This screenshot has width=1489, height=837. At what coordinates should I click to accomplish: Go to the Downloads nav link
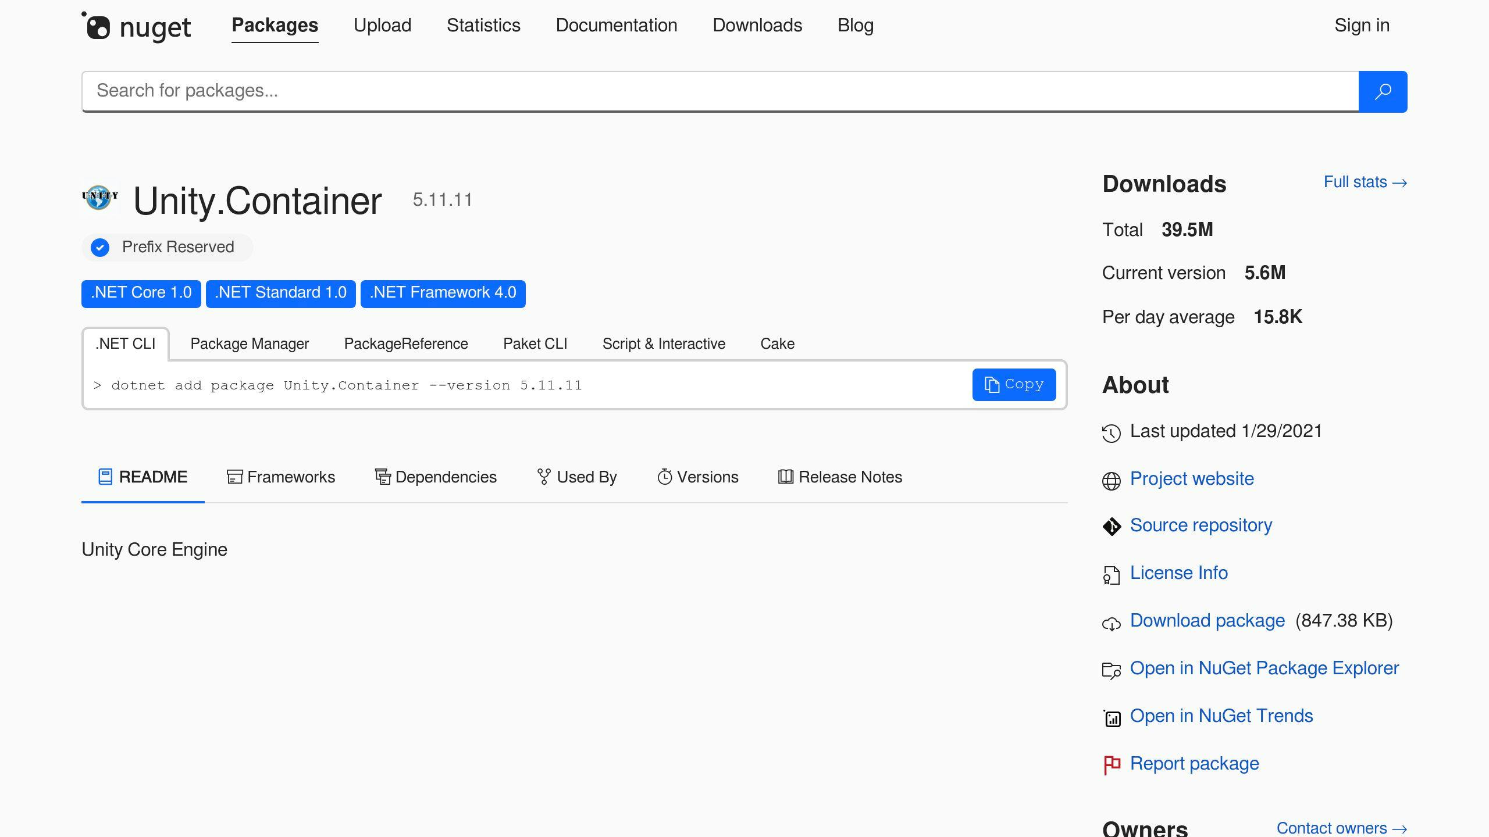pos(757,26)
